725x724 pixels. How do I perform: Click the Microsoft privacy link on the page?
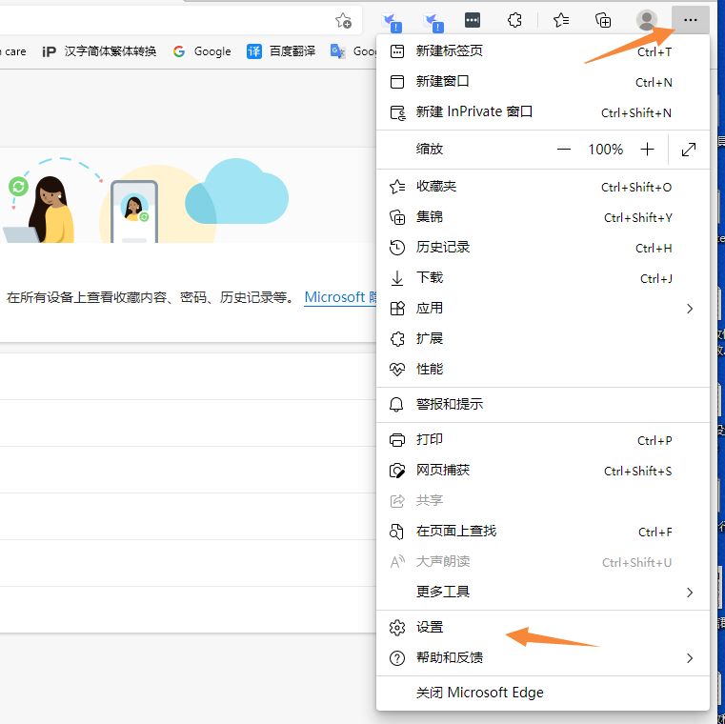tap(340, 297)
